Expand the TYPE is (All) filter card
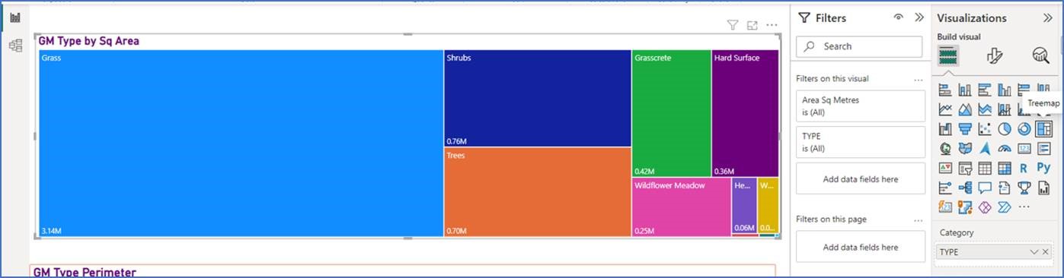1064x278 pixels. [861, 142]
